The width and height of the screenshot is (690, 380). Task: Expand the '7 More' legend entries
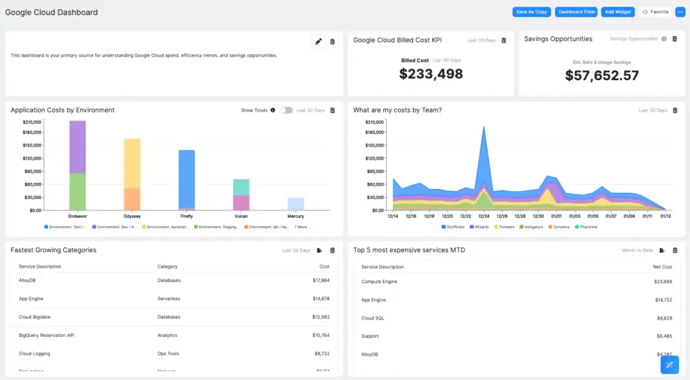pyautogui.click(x=301, y=227)
